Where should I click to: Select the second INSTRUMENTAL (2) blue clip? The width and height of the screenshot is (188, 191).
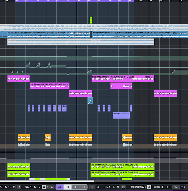[140, 35]
